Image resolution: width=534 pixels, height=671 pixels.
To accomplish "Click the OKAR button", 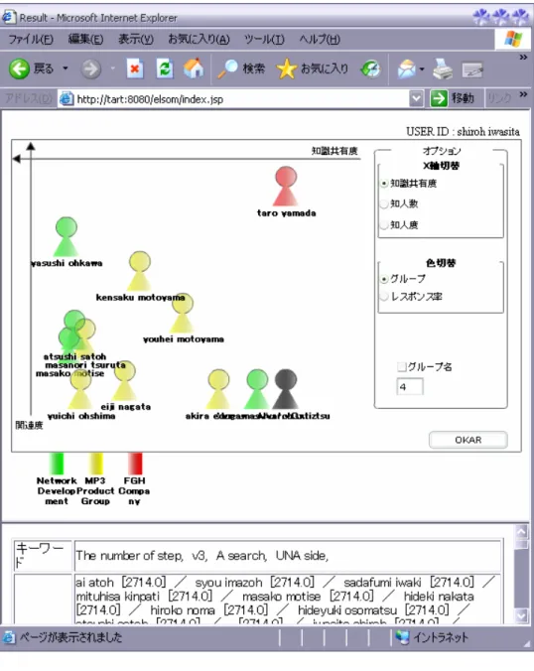I will pyautogui.click(x=468, y=440).
